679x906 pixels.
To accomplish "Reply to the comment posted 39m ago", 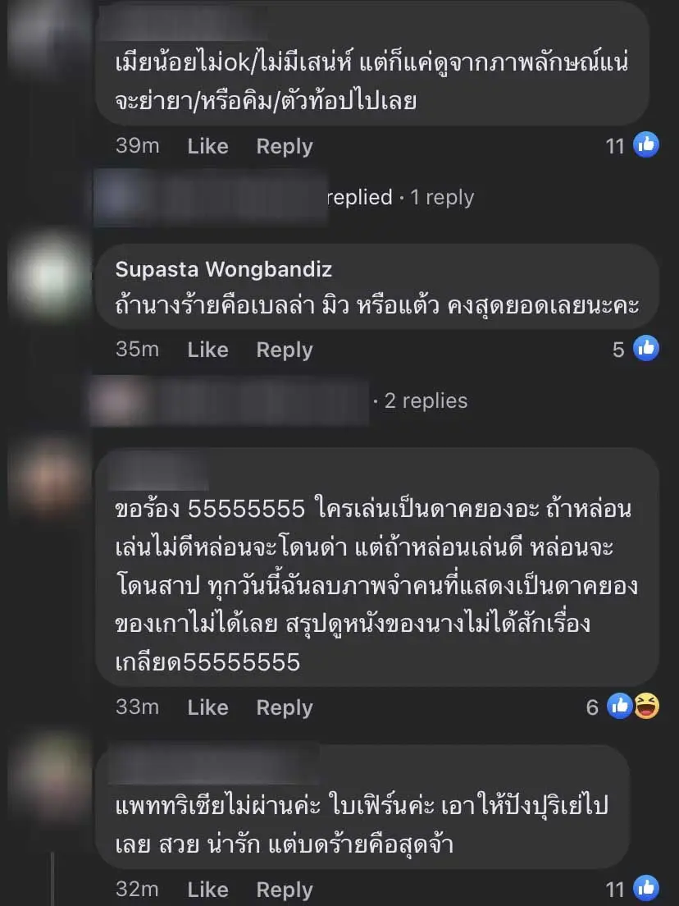I will (x=285, y=146).
